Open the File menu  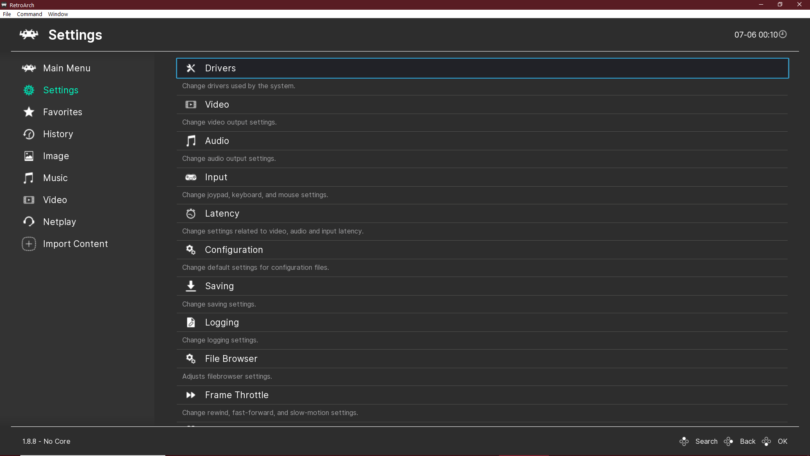(x=7, y=14)
